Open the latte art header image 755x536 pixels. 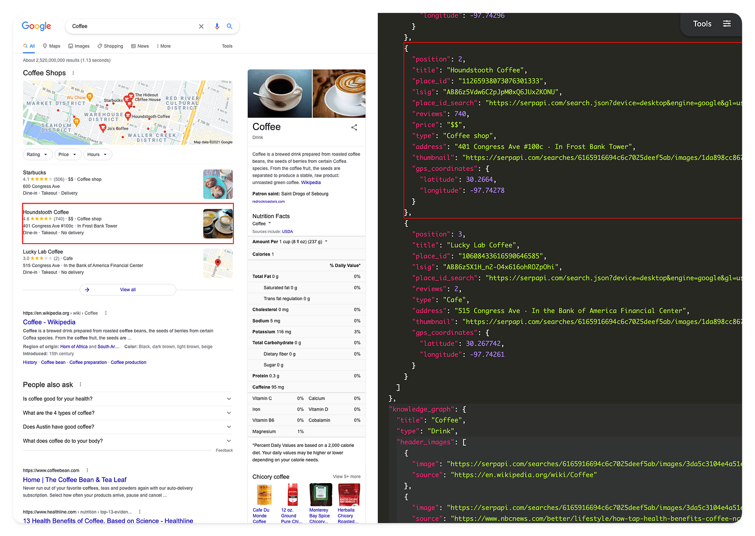pyautogui.click(x=339, y=93)
